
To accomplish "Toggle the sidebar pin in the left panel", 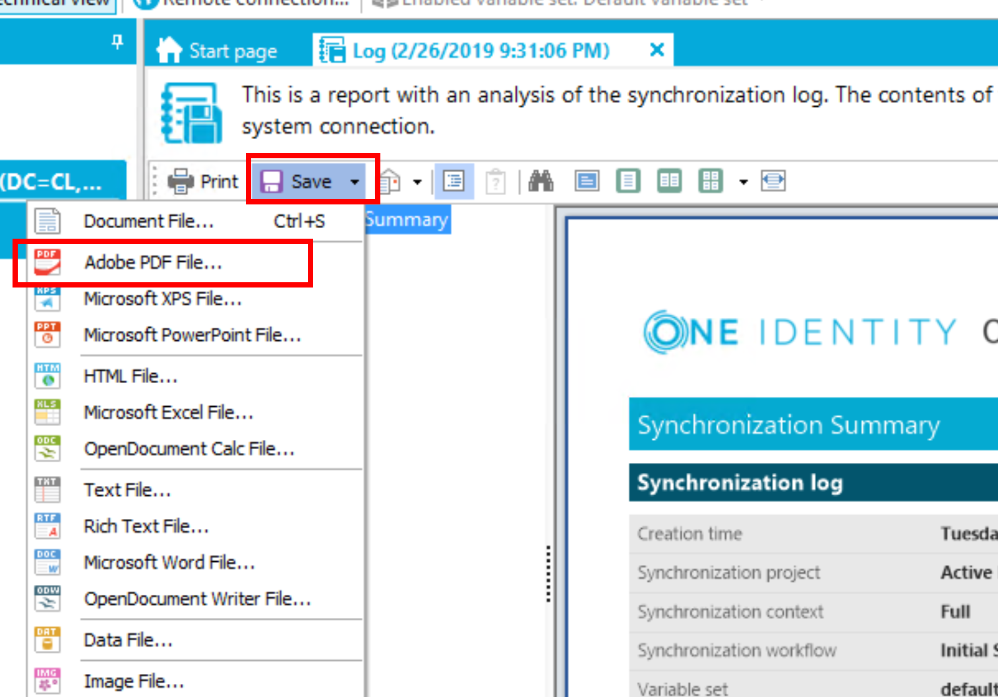I will (117, 42).
